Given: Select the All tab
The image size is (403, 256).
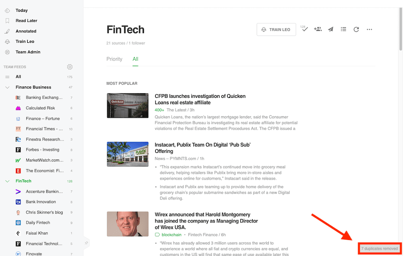Looking at the screenshot, I should (x=135, y=59).
